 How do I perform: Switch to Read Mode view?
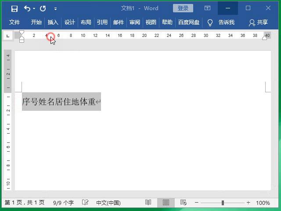click(x=148, y=203)
